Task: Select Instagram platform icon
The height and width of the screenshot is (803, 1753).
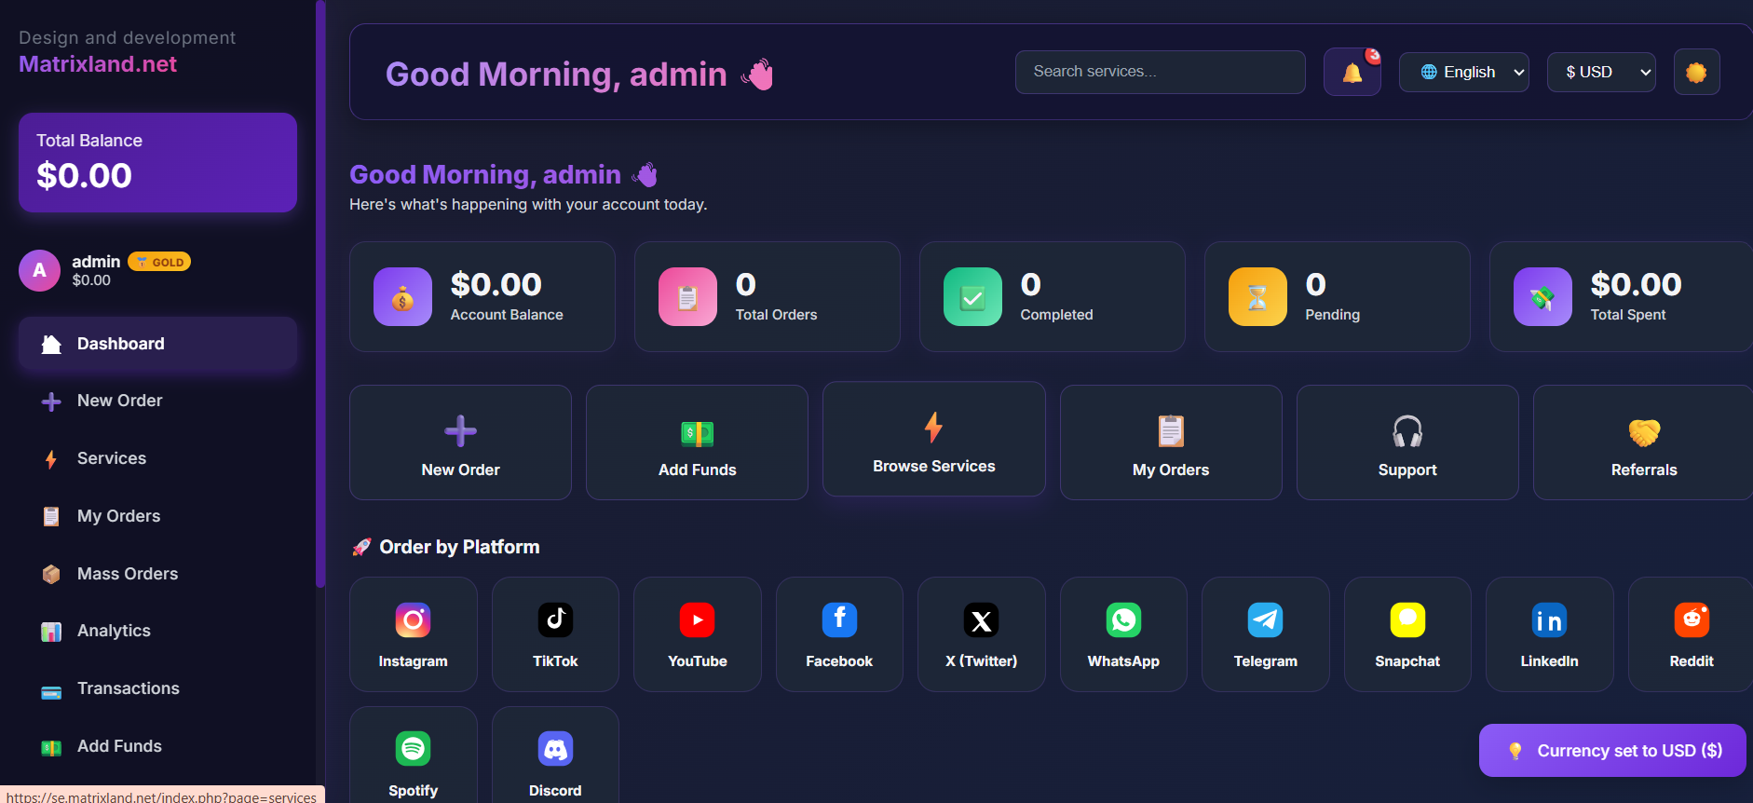Action: [413, 633]
